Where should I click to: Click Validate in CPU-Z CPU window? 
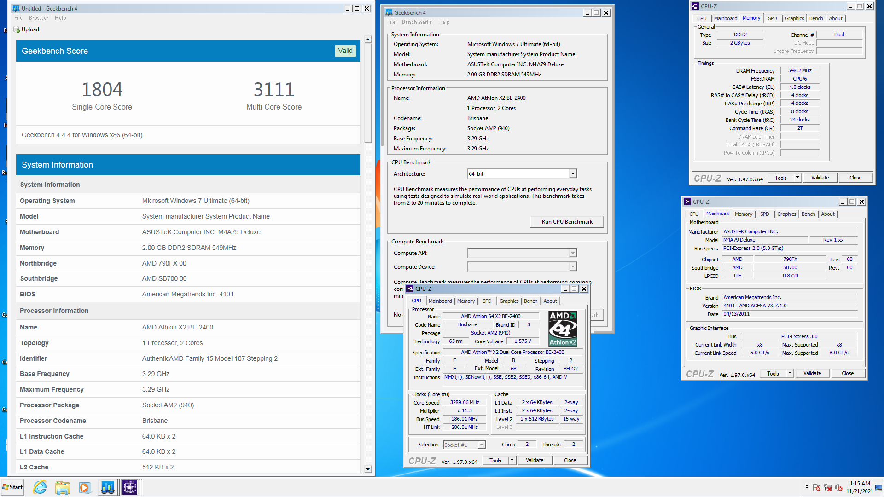click(x=535, y=460)
